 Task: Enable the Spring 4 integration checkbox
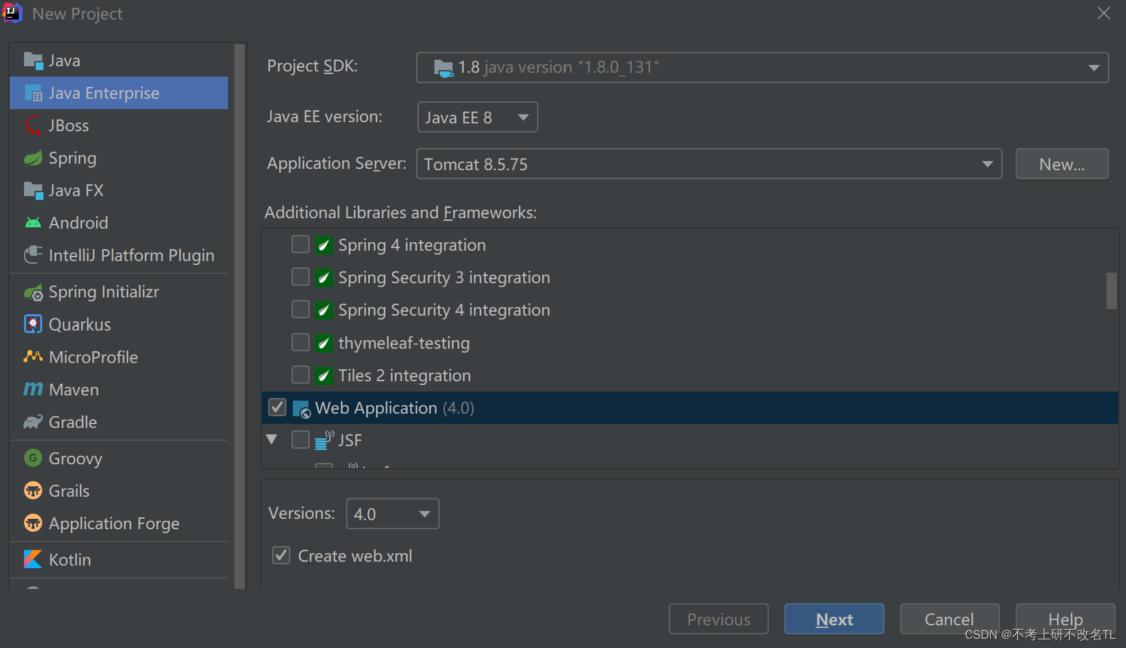coord(301,244)
